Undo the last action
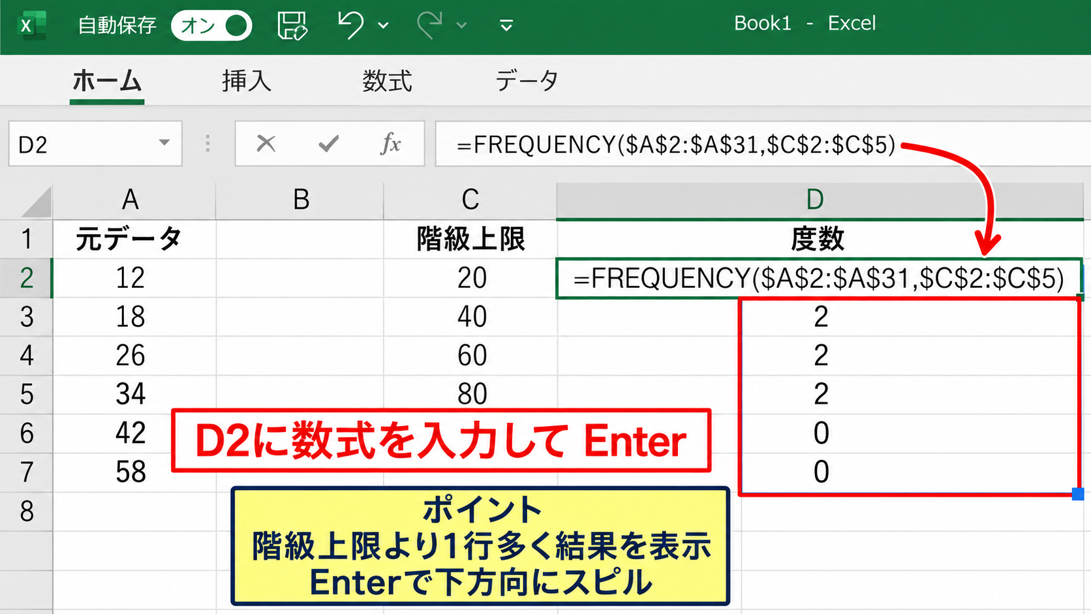Viewport: 1091px width, 614px height. coord(350,25)
